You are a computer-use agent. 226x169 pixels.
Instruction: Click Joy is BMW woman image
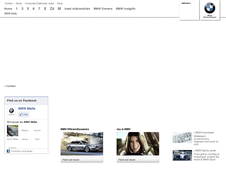[138, 144]
